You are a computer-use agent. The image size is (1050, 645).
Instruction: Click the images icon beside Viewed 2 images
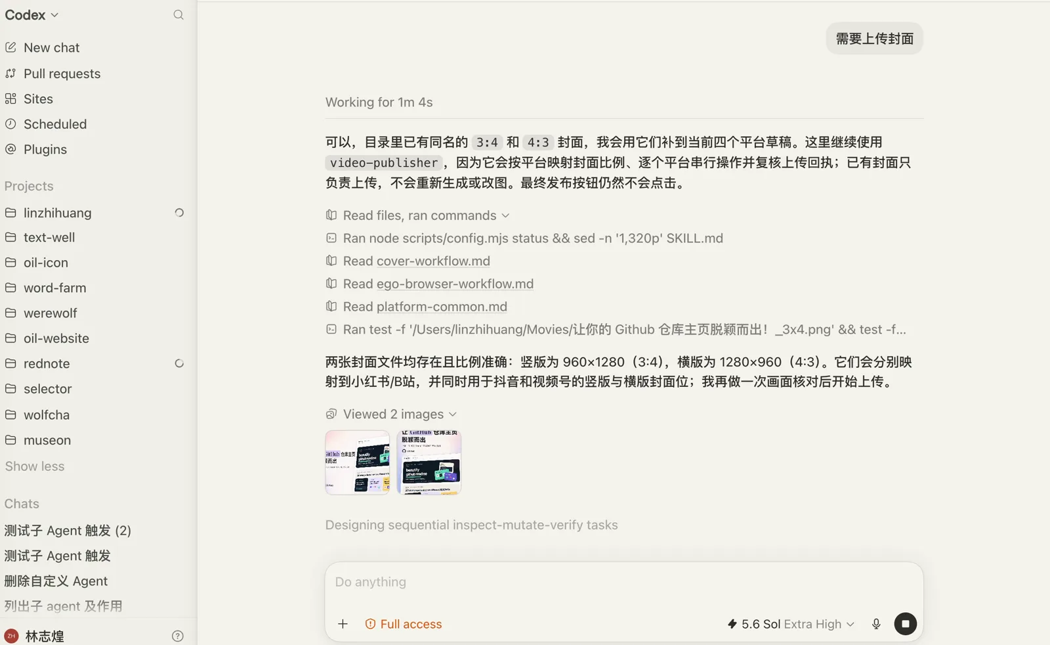coord(331,414)
